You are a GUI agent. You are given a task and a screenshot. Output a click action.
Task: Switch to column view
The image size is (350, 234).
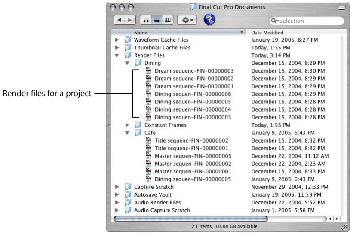click(167, 20)
